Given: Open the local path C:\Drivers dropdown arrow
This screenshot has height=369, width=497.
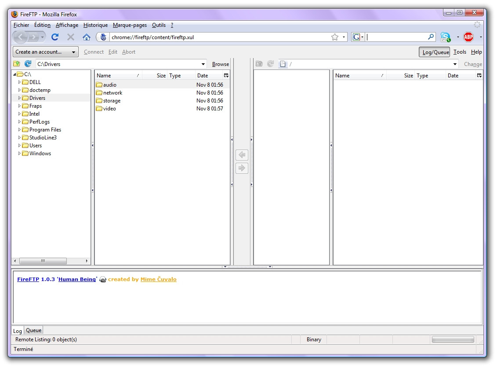Looking at the screenshot, I should pos(203,64).
